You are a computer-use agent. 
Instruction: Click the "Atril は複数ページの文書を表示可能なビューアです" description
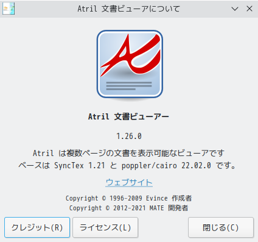pos(129,153)
